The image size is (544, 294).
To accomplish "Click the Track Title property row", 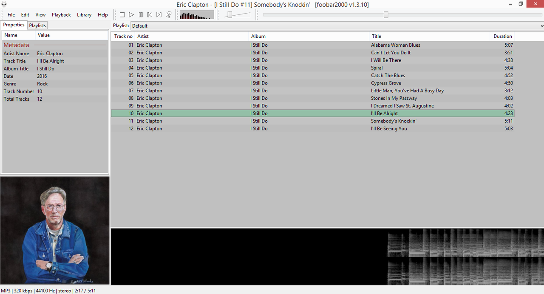I will [x=55, y=61].
